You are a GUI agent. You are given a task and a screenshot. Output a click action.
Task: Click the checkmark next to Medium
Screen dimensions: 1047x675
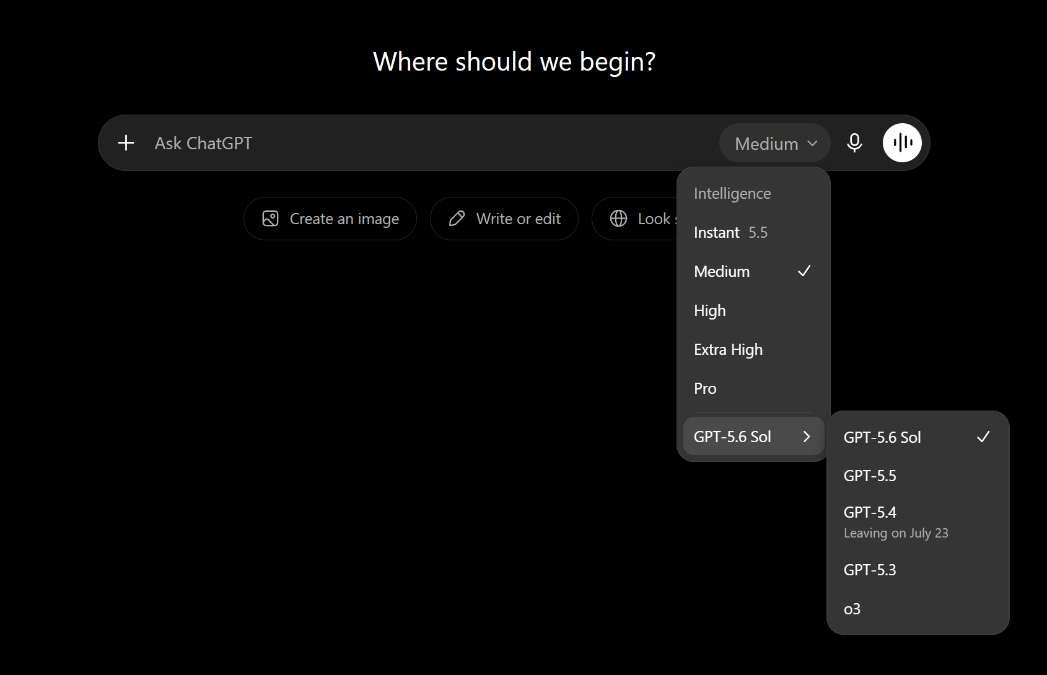[x=804, y=271]
